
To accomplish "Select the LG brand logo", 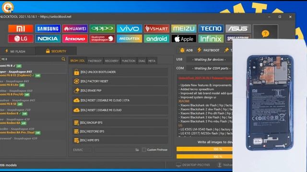I will (x=21, y=39).
